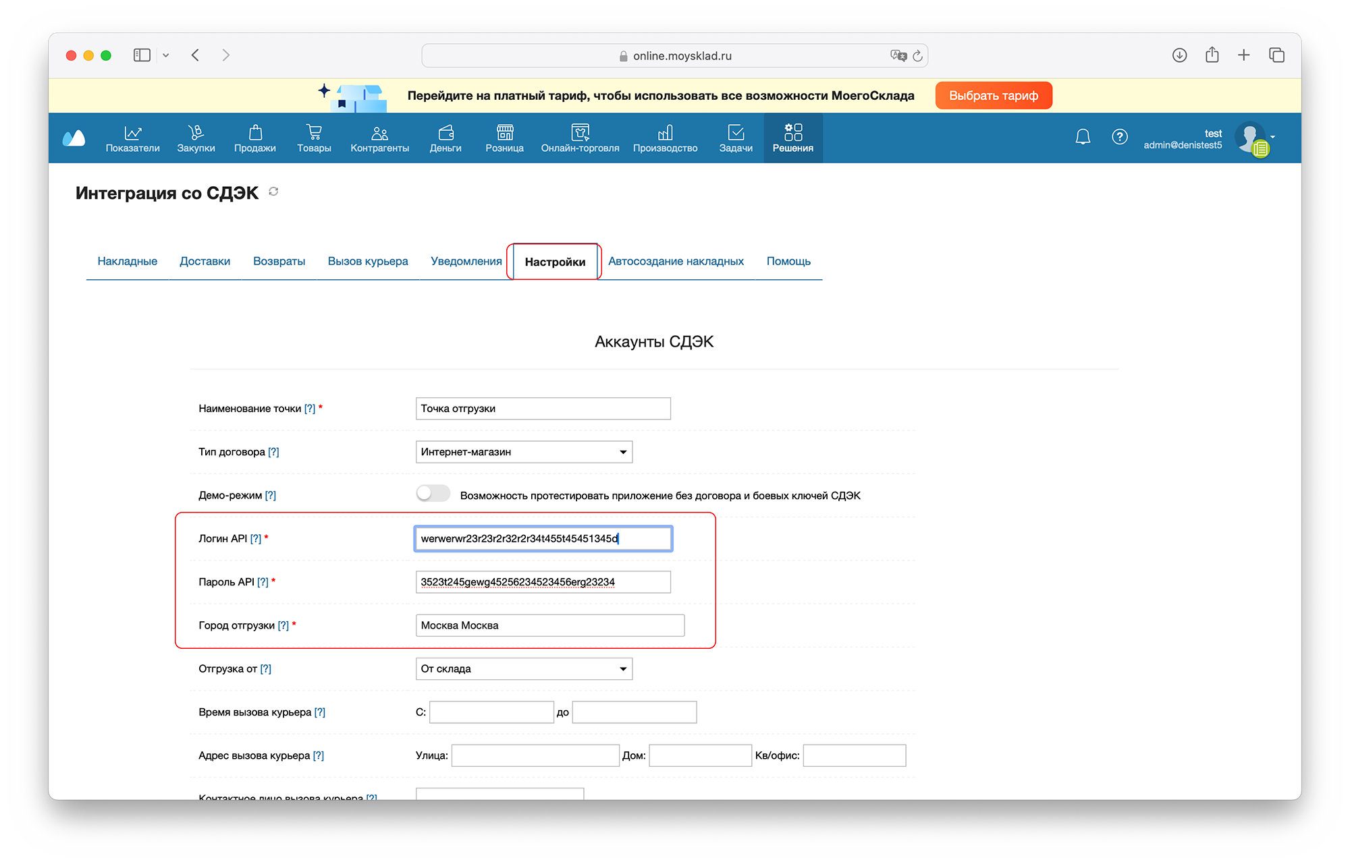Switch to Автосоздание накладных tab

click(x=676, y=262)
